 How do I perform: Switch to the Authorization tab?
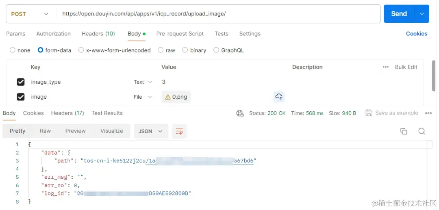pos(54,34)
